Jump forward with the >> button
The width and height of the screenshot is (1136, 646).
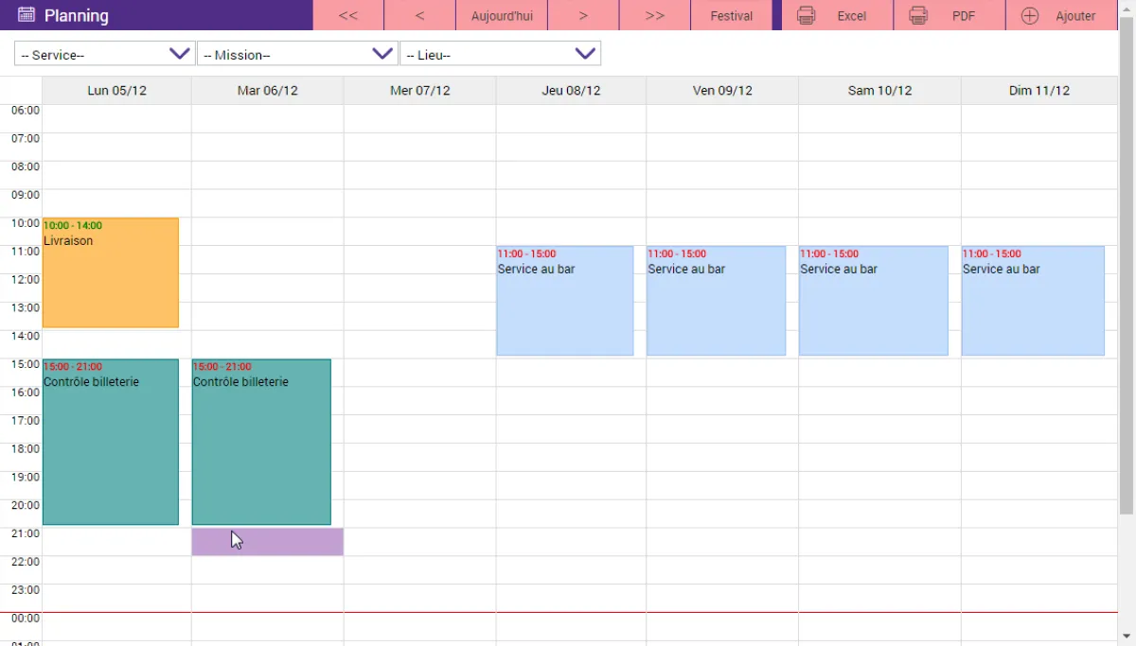tap(654, 15)
